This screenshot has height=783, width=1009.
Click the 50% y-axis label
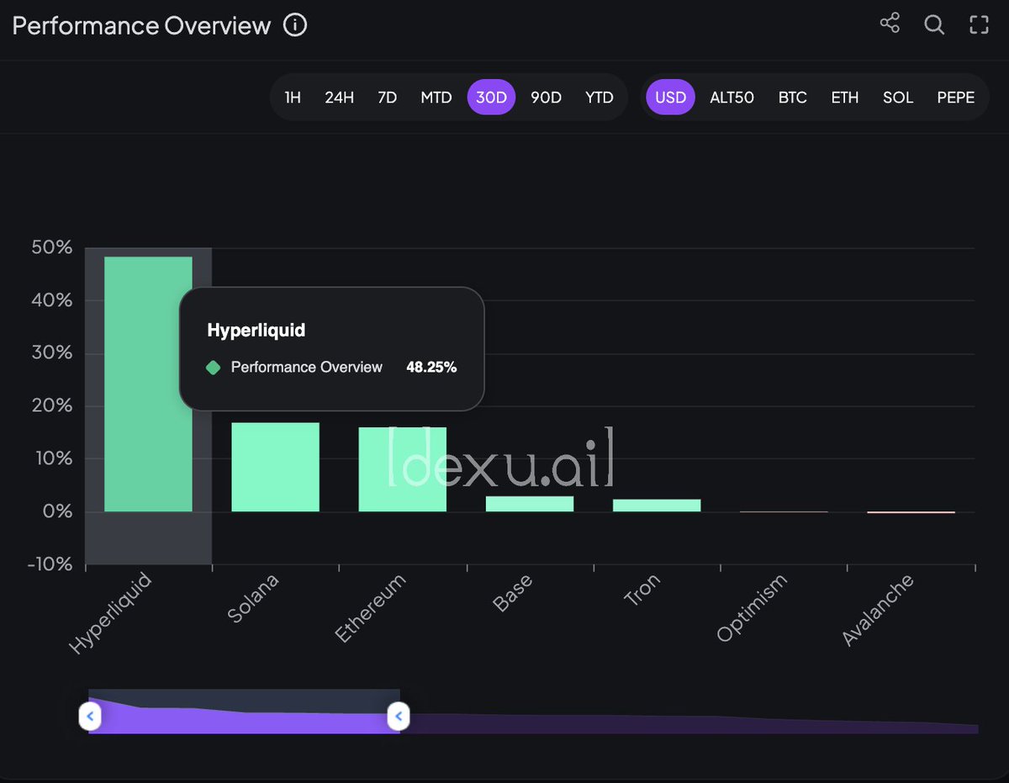click(50, 248)
